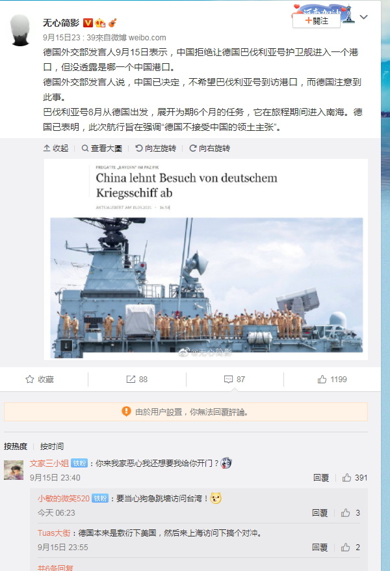Click the verified V badge icon
Viewport: 390px width, 571px height.
(88, 23)
